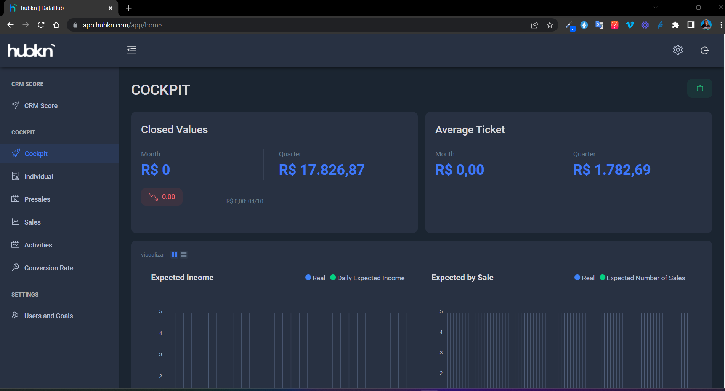Click the tab search chevron in title bar
The image size is (725, 391).
pyautogui.click(x=655, y=7)
